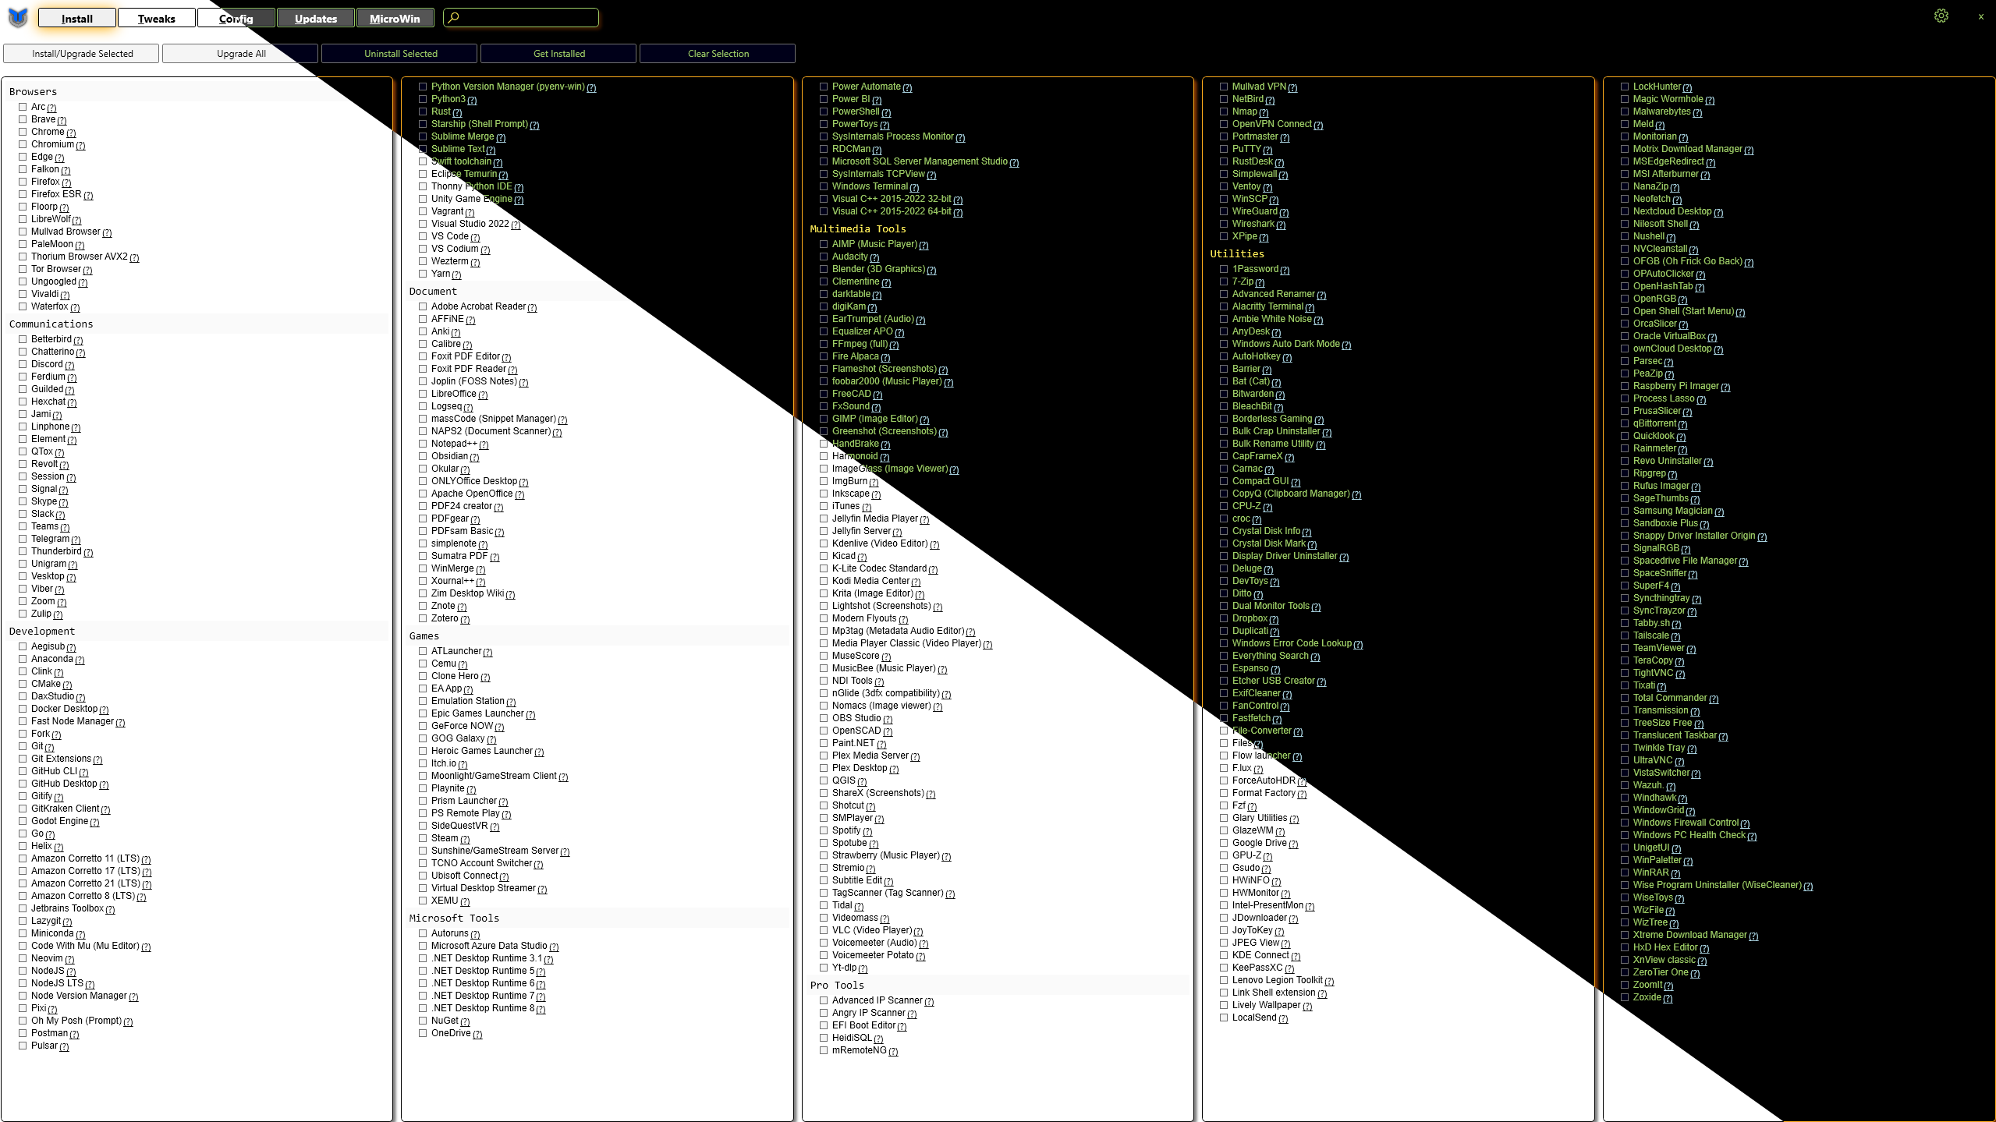Go to the Updates tab
The height and width of the screenshot is (1122, 1996).
coord(315,18)
